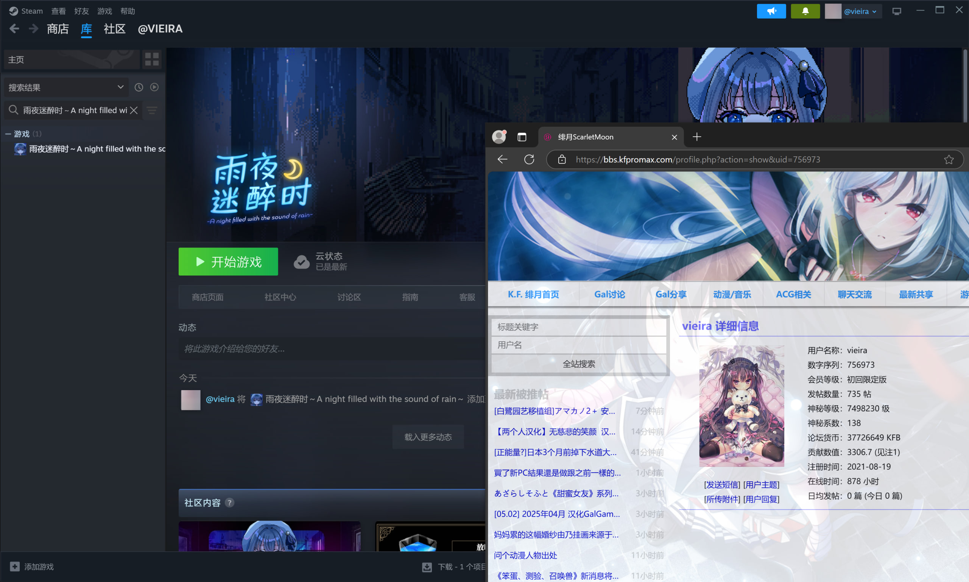Open Gal分享 forum section
Image resolution: width=969 pixels, height=582 pixels.
[671, 294]
